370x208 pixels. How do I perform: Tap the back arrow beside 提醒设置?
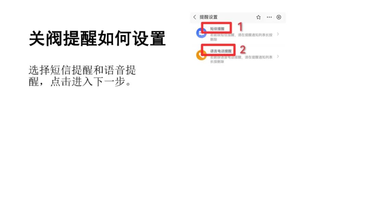195,17
